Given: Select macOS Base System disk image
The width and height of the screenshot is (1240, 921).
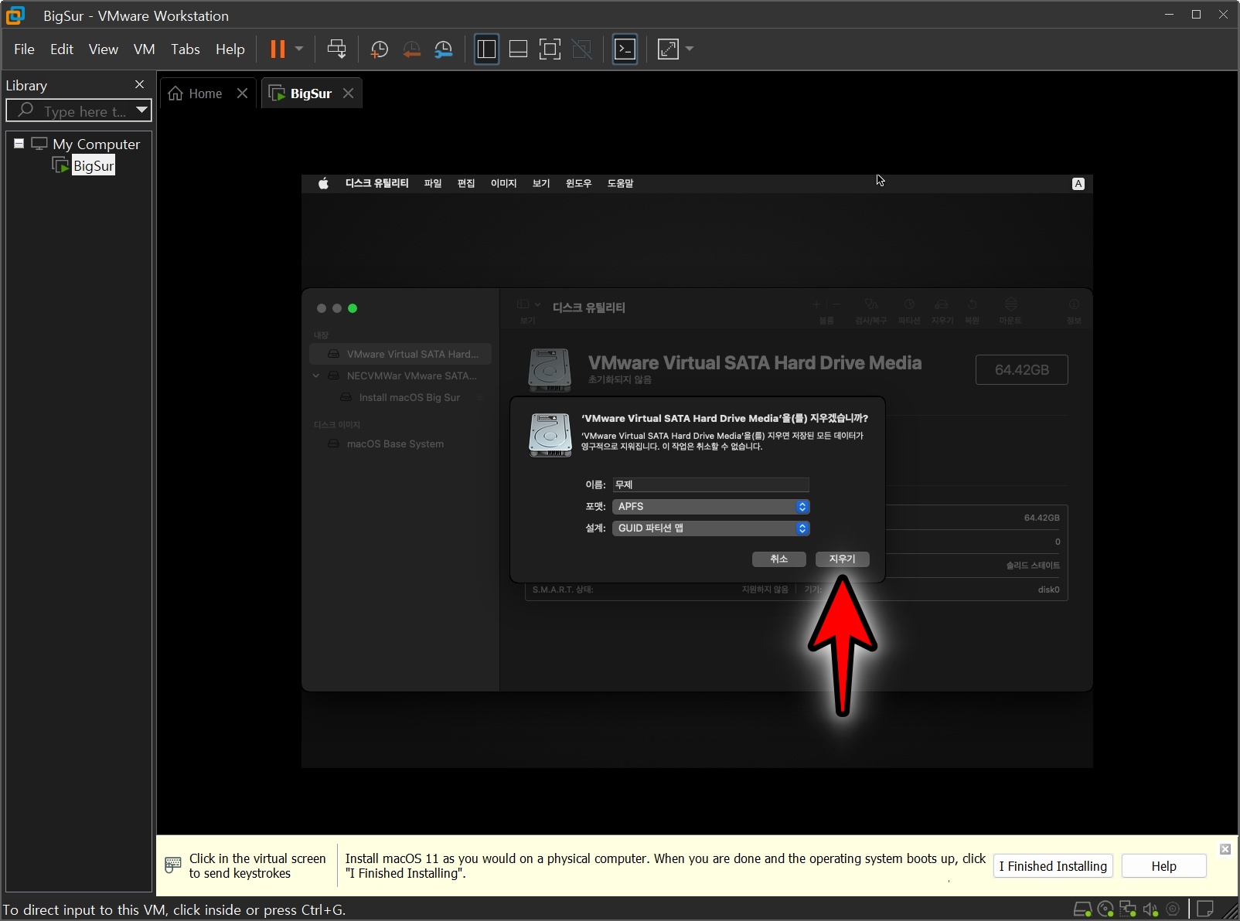Looking at the screenshot, I should tap(394, 444).
